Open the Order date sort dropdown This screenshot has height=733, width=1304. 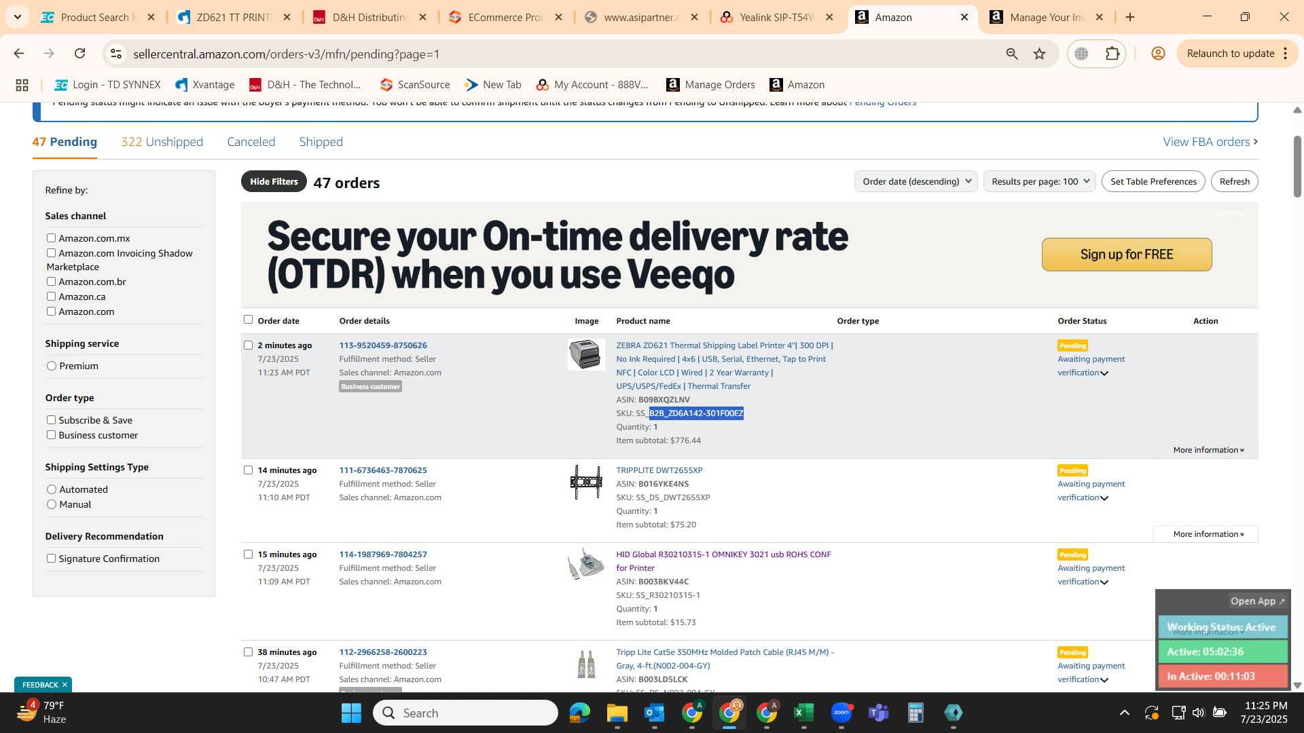[916, 181]
